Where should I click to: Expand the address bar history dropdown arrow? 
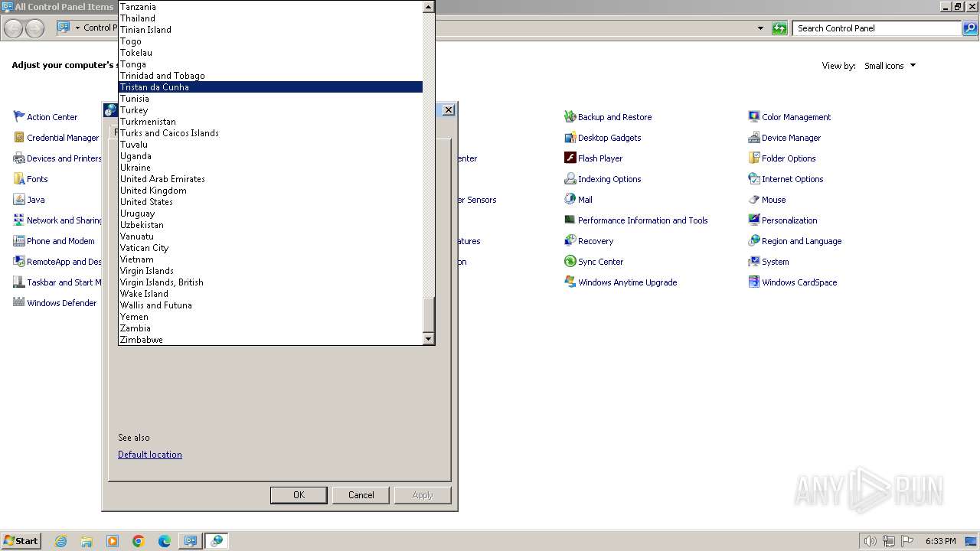760,28
